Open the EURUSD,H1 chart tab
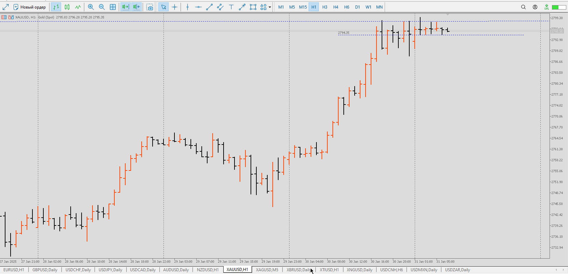Screen dimensions: 568x274 pyautogui.click(x=14, y=270)
